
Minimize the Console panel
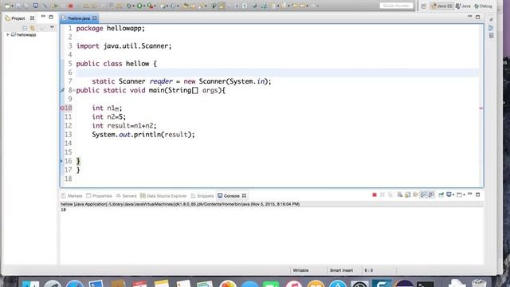tap(470, 194)
